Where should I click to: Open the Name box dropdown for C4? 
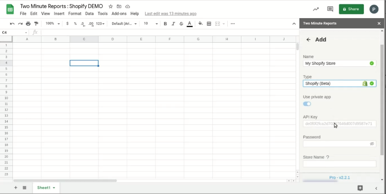click(26, 33)
